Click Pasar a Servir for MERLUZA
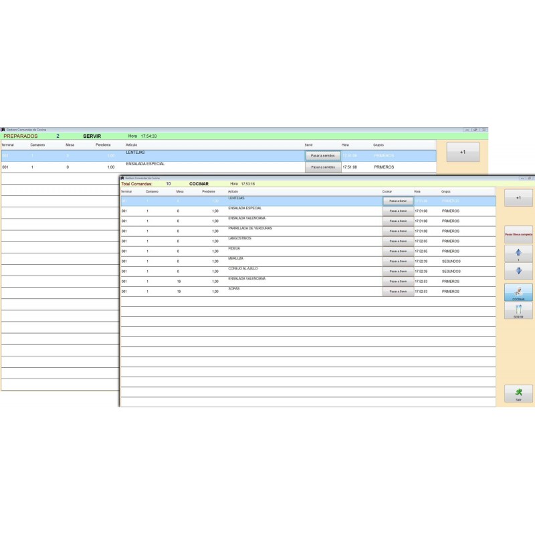535x535 pixels. pyautogui.click(x=398, y=261)
